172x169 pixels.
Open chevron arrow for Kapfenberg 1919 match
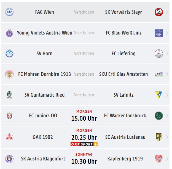[167, 159]
